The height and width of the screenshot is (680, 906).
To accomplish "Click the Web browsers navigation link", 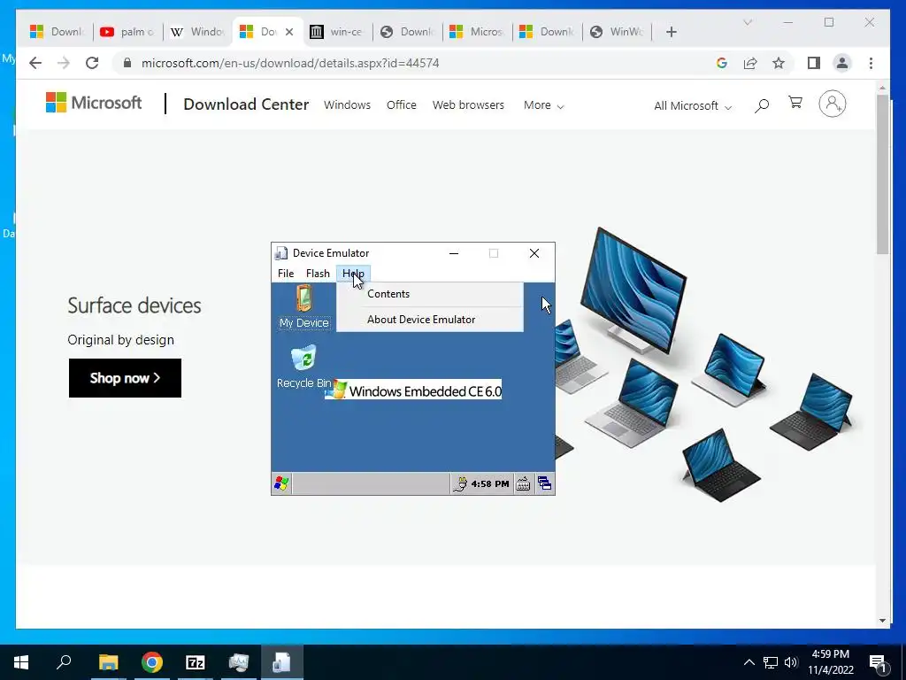I will point(468,105).
